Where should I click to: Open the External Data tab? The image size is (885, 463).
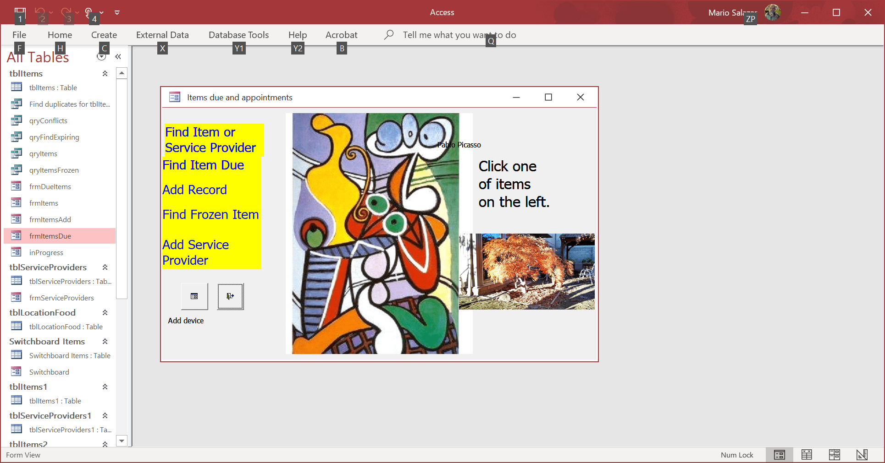point(162,35)
